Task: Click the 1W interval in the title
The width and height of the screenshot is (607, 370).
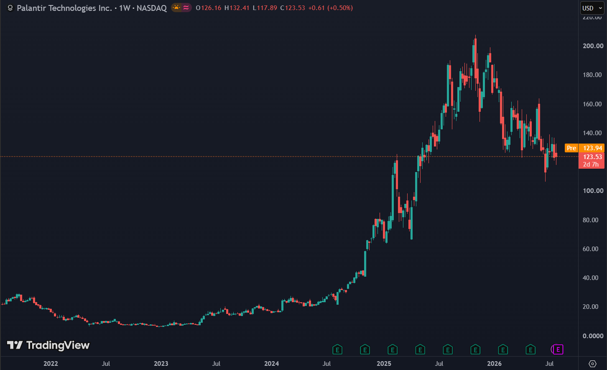Action: click(125, 8)
